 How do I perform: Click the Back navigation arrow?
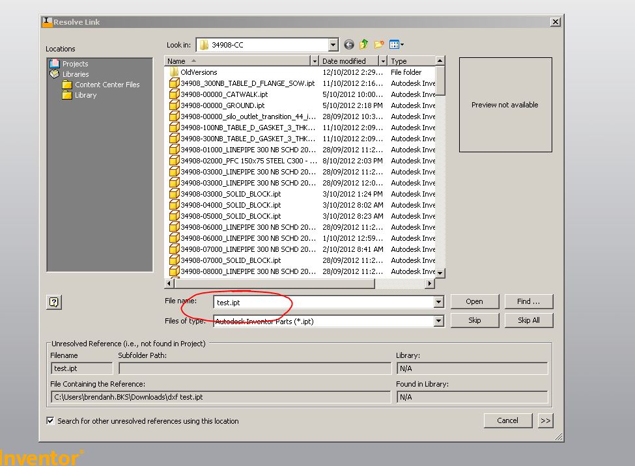point(349,44)
